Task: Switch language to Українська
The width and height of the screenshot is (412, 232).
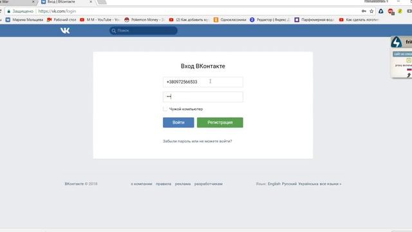Action: [308, 184]
